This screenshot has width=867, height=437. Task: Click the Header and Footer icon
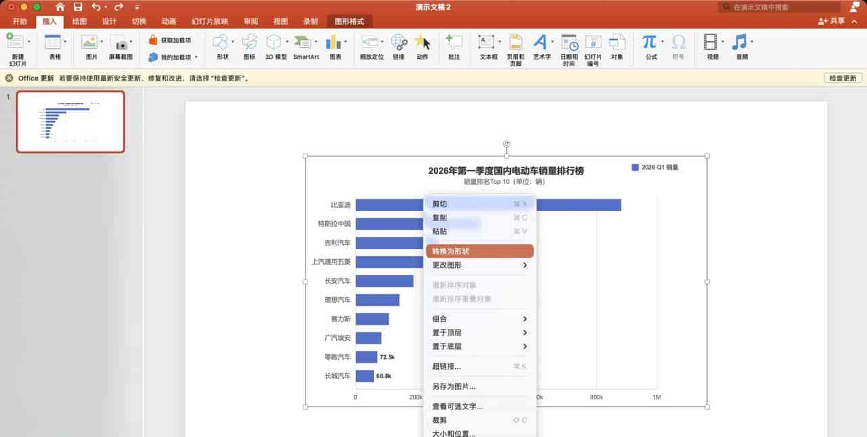coord(515,42)
